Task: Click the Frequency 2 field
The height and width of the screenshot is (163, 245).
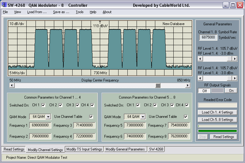Action: [x=40, y=136]
